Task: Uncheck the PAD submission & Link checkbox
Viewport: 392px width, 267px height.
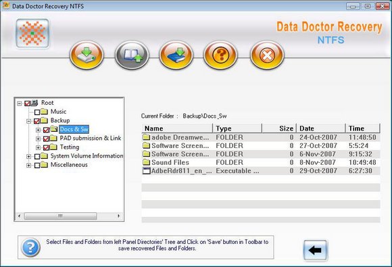Action: click(x=46, y=139)
